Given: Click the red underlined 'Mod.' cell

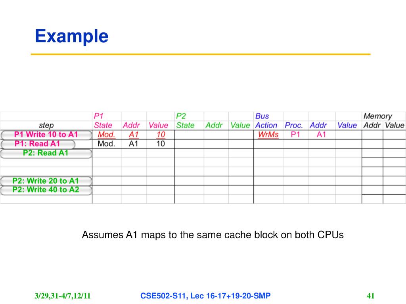Looking at the screenshot, I should (x=106, y=135).
